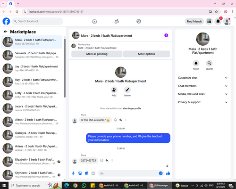The width and height of the screenshot is (236, 189).
Task: Attach a photo file
Action: pos(80,173)
